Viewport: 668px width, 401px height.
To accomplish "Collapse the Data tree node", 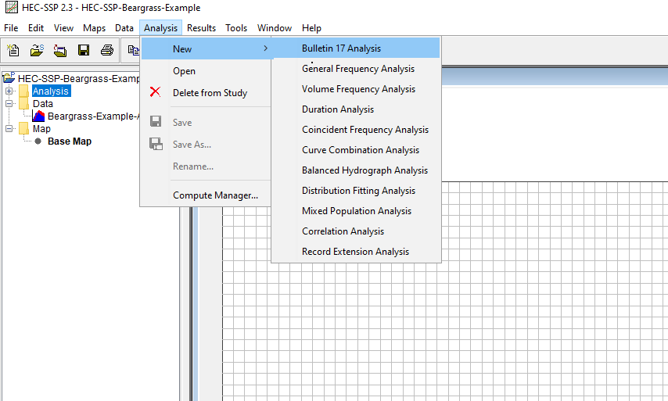I will point(9,103).
